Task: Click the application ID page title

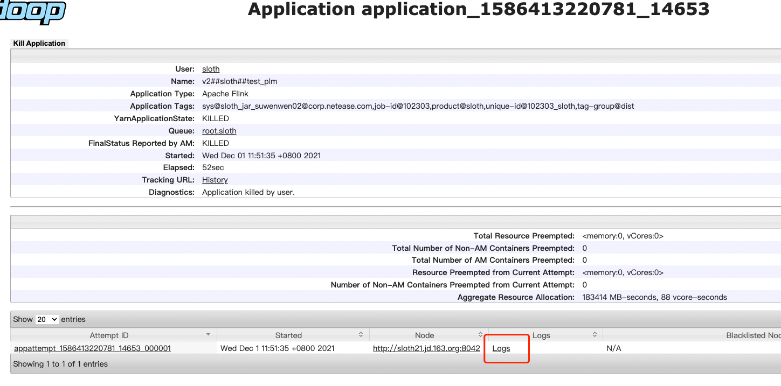Action: coord(478,9)
